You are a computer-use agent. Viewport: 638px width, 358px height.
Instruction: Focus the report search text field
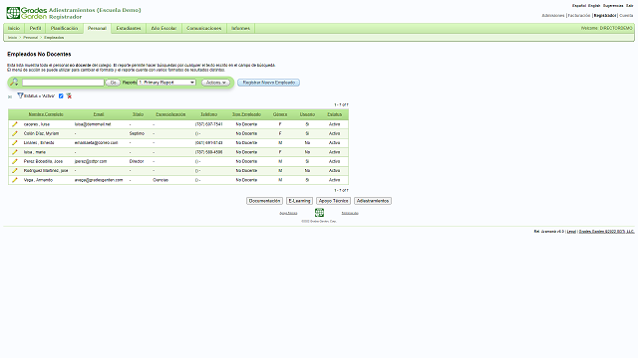tap(63, 83)
